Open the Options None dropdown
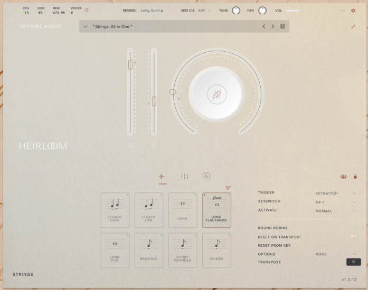368x290 pixels. pyautogui.click(x=335, y=254)
